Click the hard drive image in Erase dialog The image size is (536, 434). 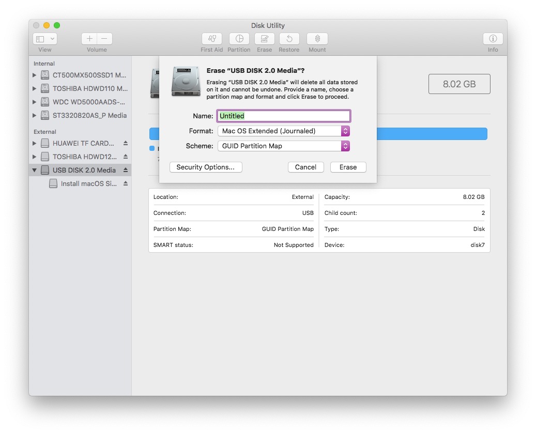[x=186, y=81]
